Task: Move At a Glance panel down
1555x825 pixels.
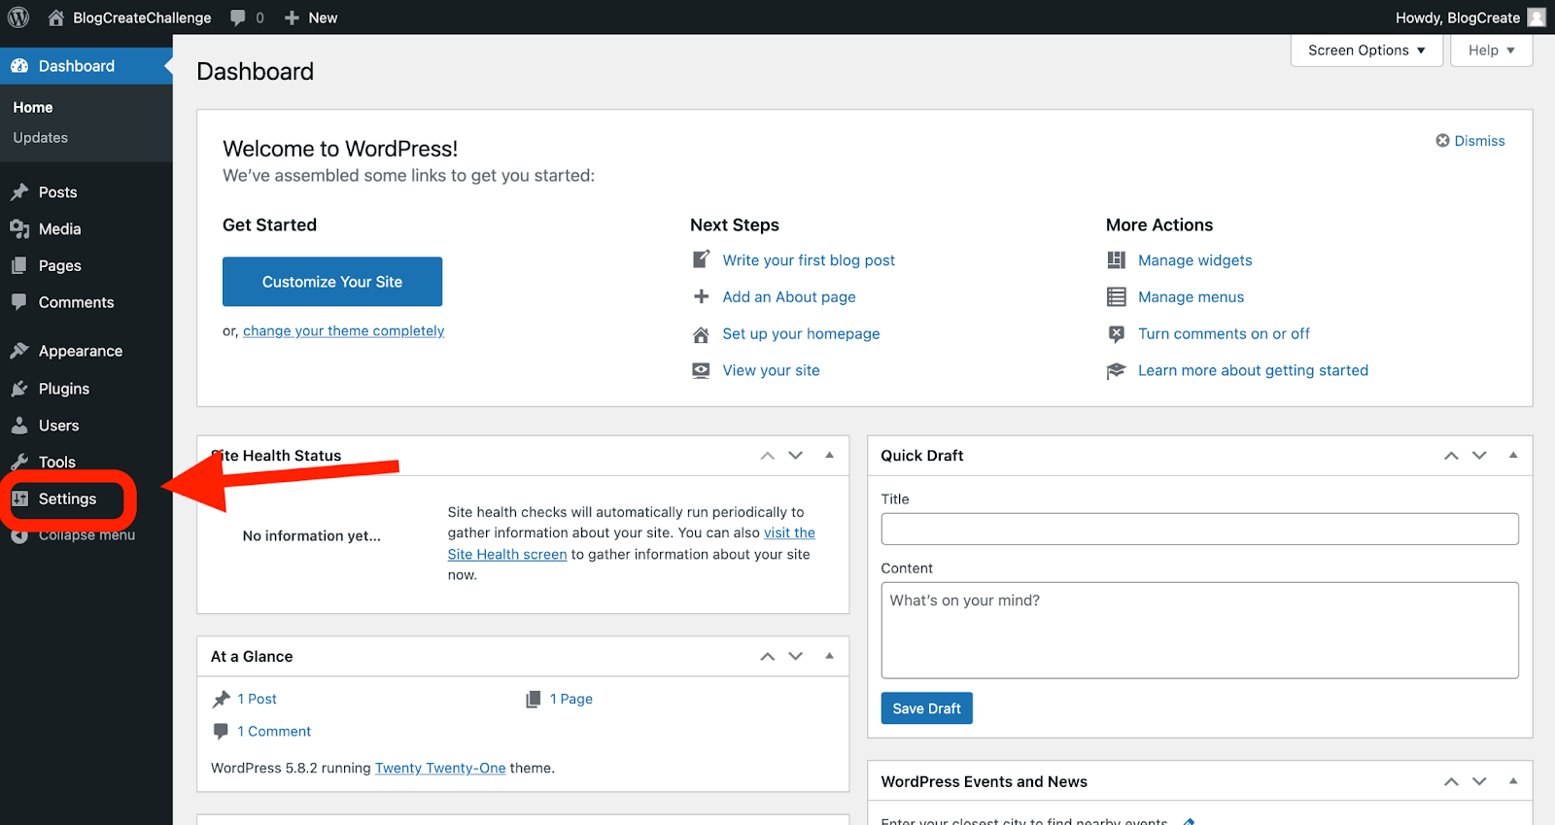Action: (796, 657)
